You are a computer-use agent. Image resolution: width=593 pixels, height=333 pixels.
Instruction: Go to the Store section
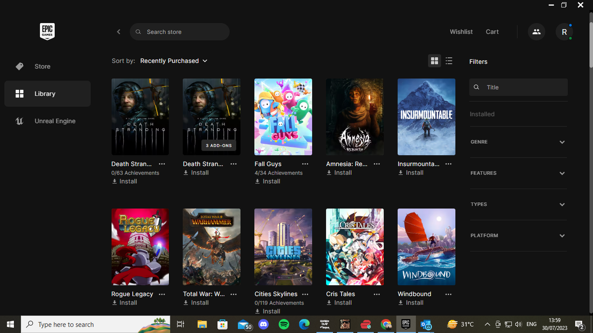[47, 66]
